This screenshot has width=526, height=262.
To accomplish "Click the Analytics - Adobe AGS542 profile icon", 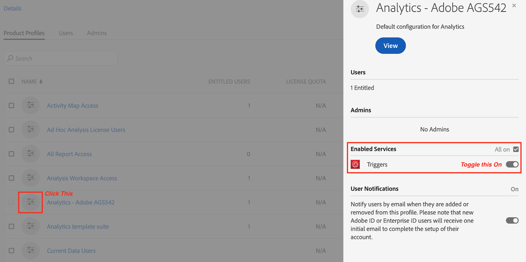I will click(31, 202).
